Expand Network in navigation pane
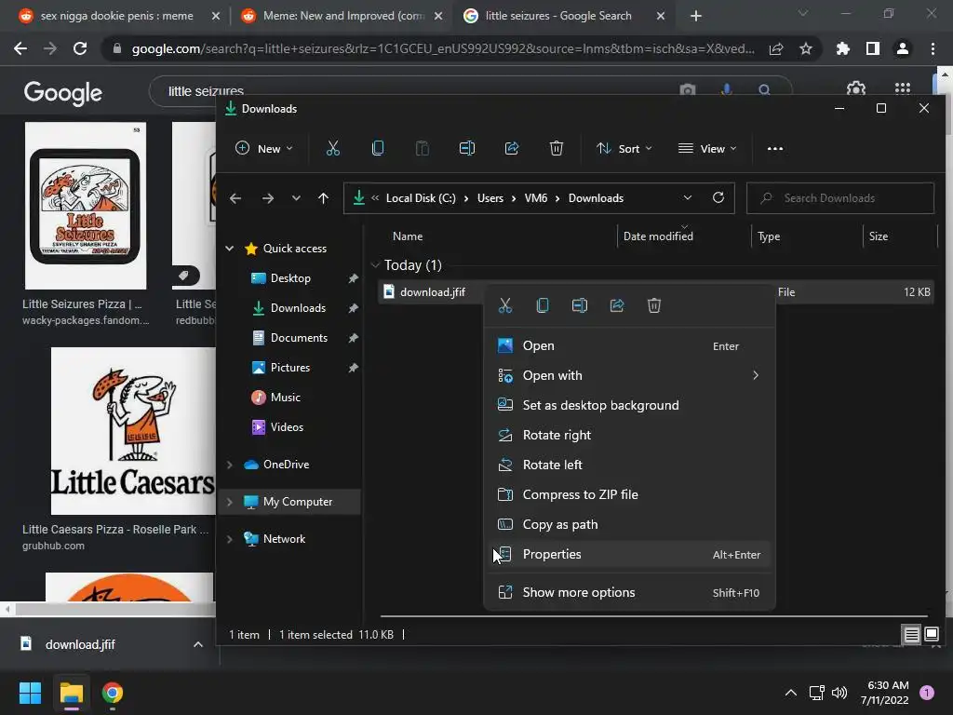 coord(230,539)
